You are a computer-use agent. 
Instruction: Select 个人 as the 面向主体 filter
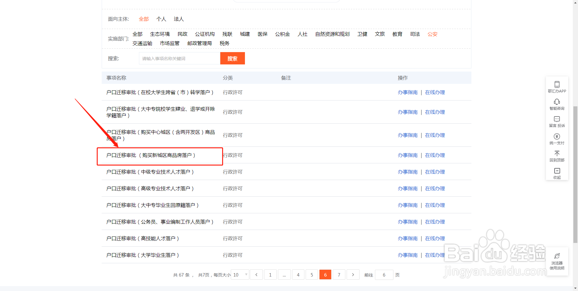tap(161, 19)
